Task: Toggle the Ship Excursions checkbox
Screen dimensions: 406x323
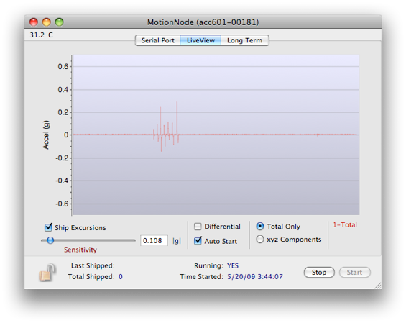Action: tap(48, 227)
